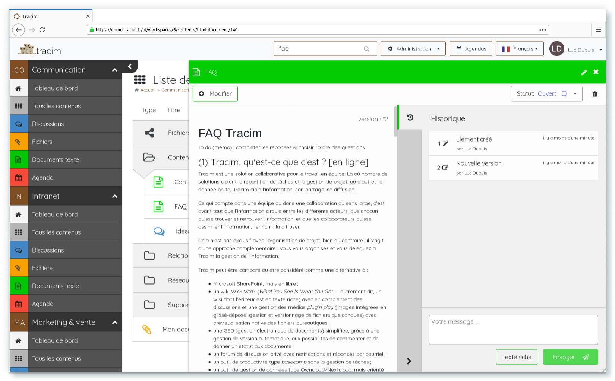This screenshot has width=615, height=381.
Task: Edit the FAQ title with pencil icon
Action: [584, 72]
